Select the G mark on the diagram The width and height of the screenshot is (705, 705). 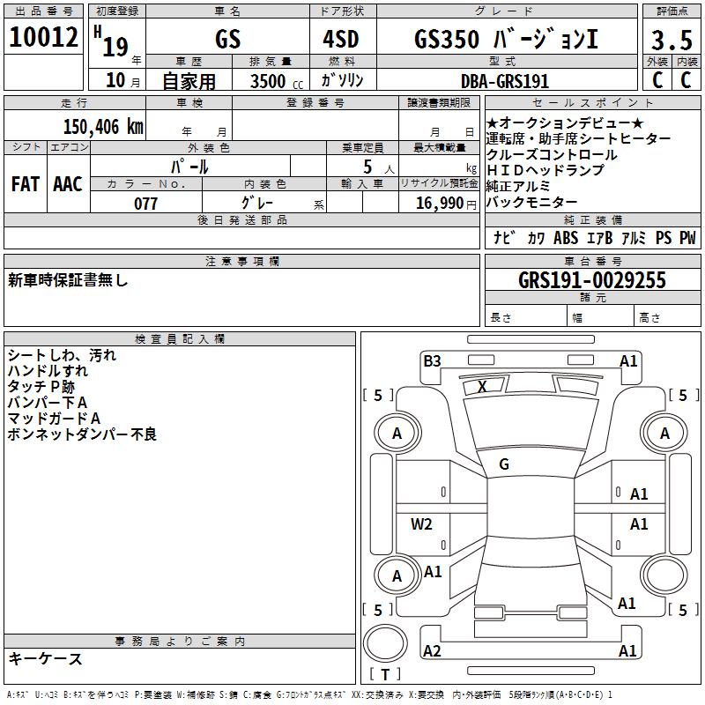click(x=504, y=464)
